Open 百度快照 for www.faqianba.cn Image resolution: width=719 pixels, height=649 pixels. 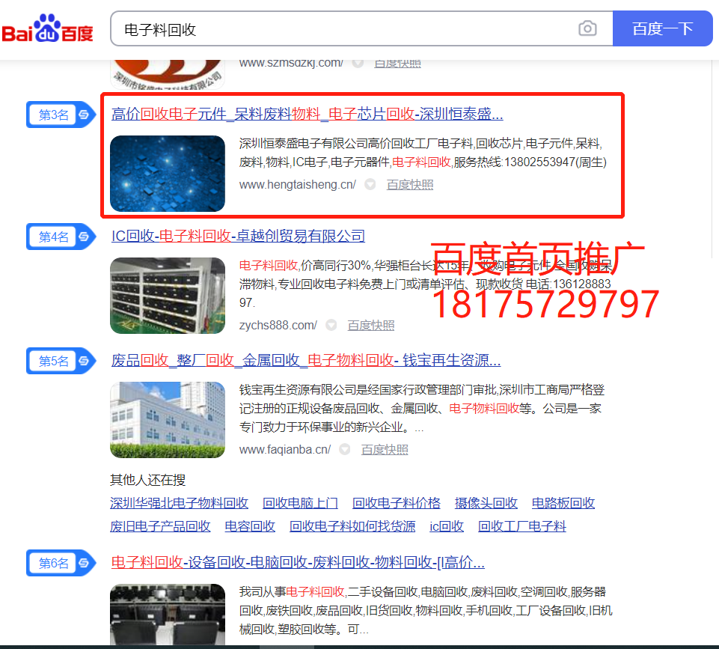click(x=385, y=449)
